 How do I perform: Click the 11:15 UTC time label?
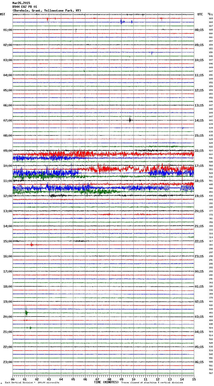tap(199, 75)
